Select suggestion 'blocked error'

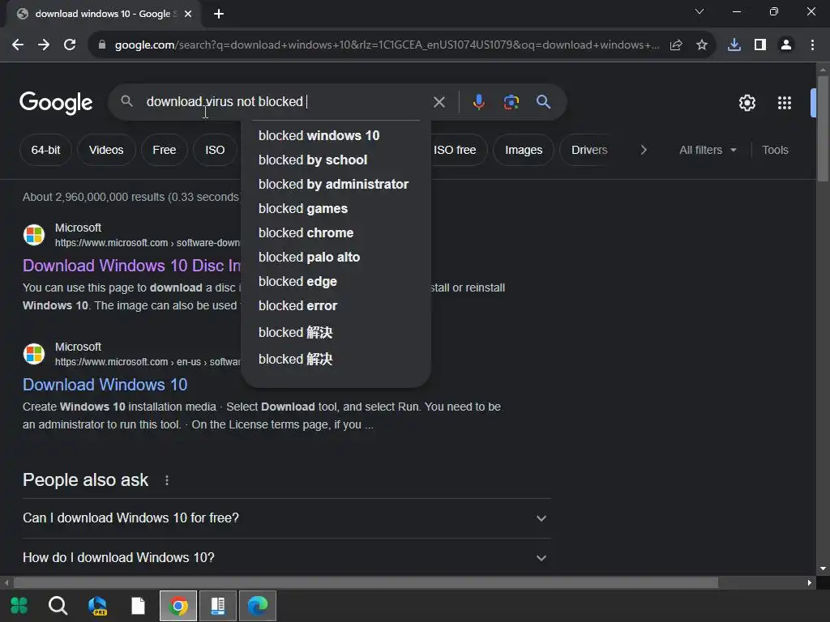(x=336, y=305)
